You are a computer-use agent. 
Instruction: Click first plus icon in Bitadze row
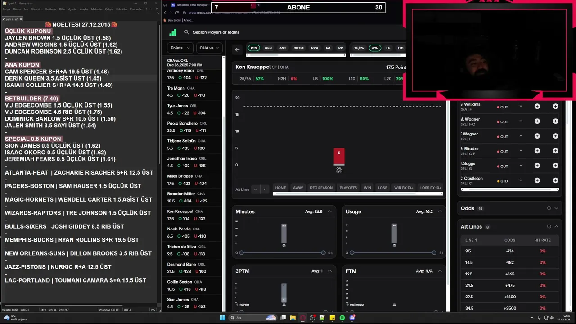pyautogui.click(x=537, y=151)
